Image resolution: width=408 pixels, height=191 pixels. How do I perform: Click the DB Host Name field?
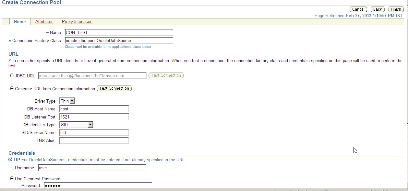point(94,109)
